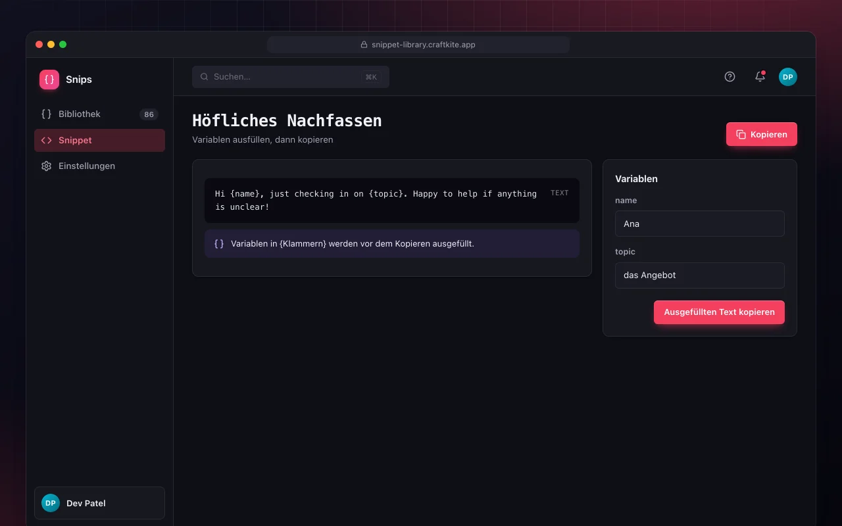This screenshot has width=842, height=526.
Task: Open the Bibliothek sidebar item
Action: (x=99, y=114)
